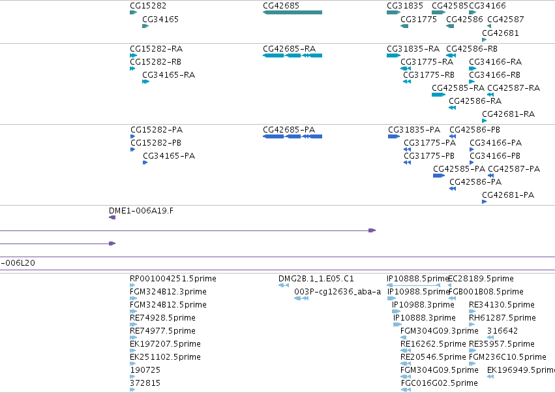Click protein CG31775-PA

point(430,143)
